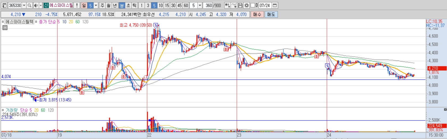Image resolution: width=447 pixels, height=139 pixels.
Task: Click the B buy marker on the 19th spike
Action: click(113, 68)
